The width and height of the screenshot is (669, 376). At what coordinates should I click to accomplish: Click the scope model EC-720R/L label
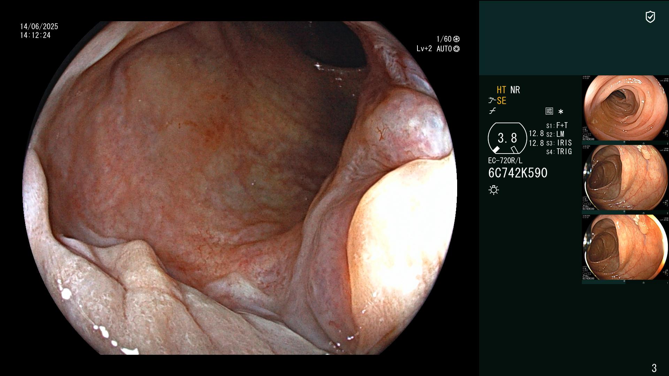505,160
